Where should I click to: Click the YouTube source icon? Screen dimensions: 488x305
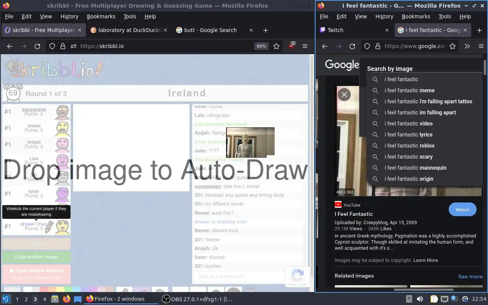pos(338,205)
